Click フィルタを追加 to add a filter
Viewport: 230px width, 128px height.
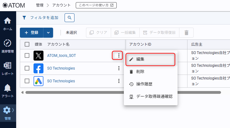pos(40,18)
